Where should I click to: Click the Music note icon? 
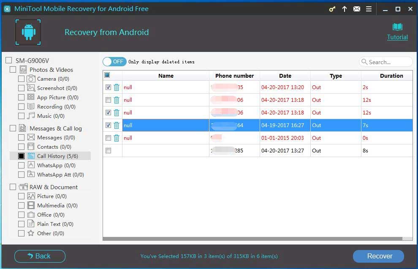tap(31, 116)
